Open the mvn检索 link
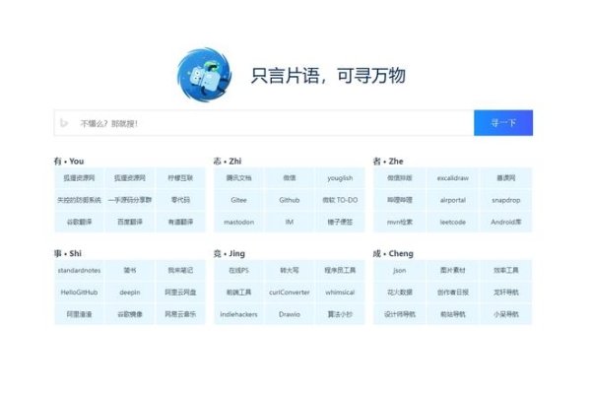Viewport: 591px width, 394px height. tap(400, 222)
